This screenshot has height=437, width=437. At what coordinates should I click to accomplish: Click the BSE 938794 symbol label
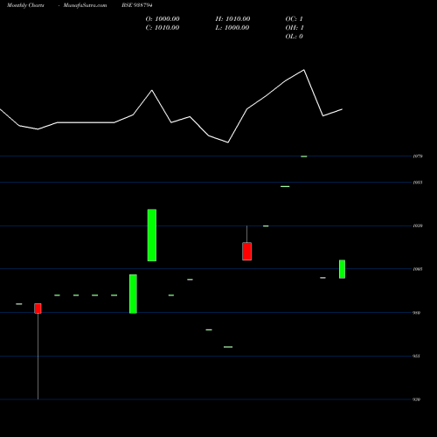(x=137, y=5)
